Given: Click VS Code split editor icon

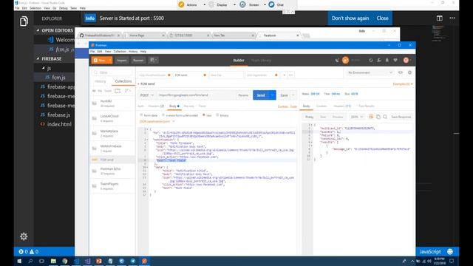Looking at the screenshot, I should [x=440, y=18].
